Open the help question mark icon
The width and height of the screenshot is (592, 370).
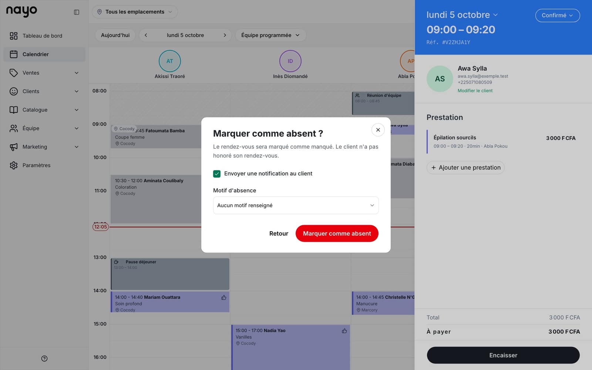click(x=44, y=358)
